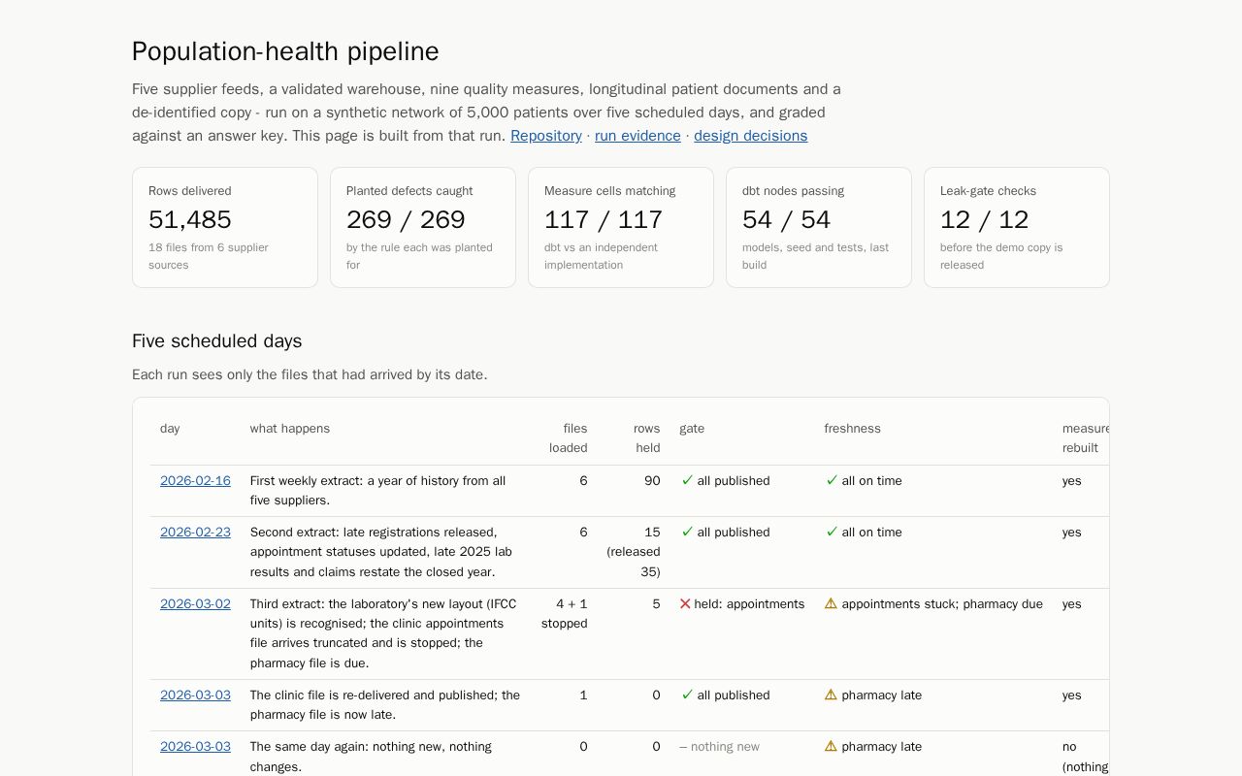
Task: Click green check beside 2026-02-23 all published
Action: click(687, 532)
